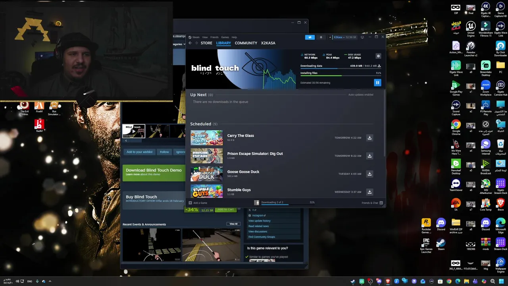This screenshot has height=286, width=508.
Task: Switch Steam to Big Picture mode icon
Action: pyautogui.click(x=362, y=37)
